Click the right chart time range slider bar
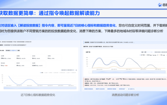 click(x=129, y=72)
